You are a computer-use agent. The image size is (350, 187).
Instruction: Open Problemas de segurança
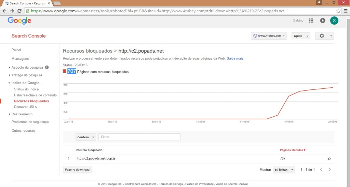pyautogui.click(x=30, y=122)
